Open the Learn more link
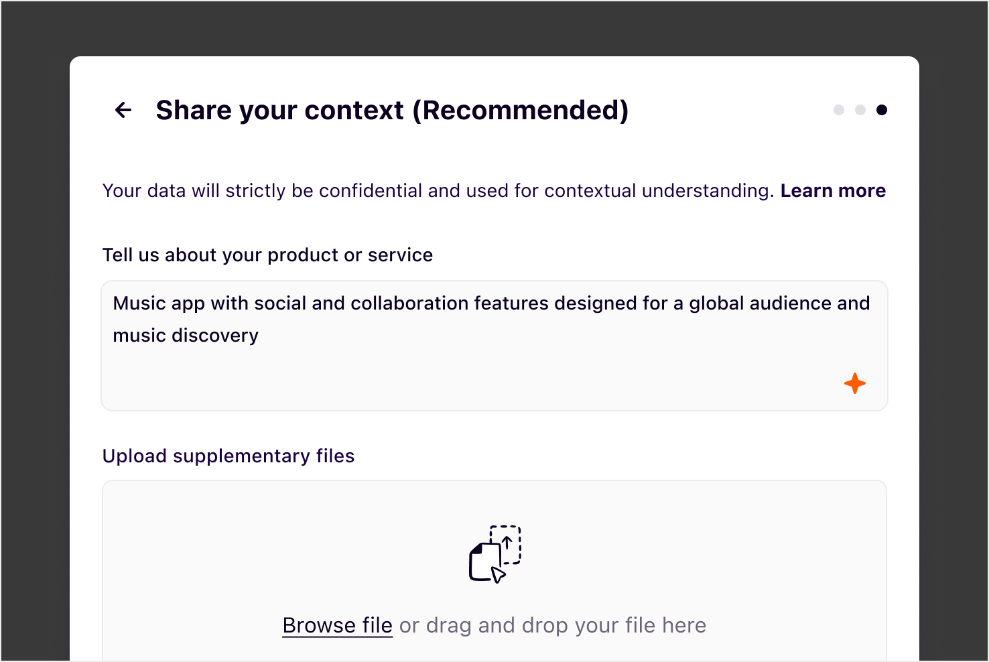Image resolution: width=989 pixels, height=662 pixels. pos(833,191)
